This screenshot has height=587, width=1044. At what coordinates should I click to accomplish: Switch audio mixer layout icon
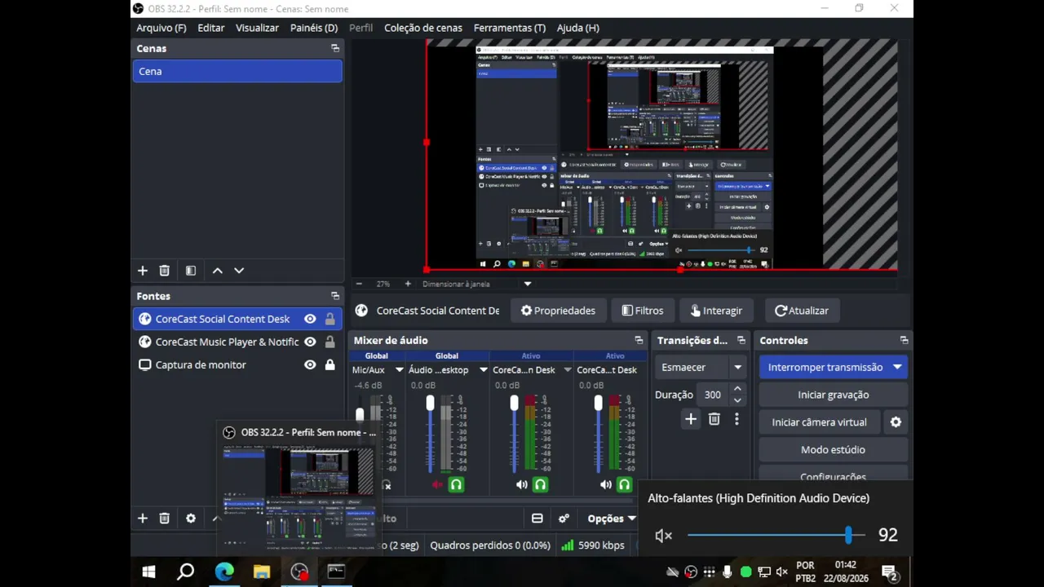tap(537, 519)
